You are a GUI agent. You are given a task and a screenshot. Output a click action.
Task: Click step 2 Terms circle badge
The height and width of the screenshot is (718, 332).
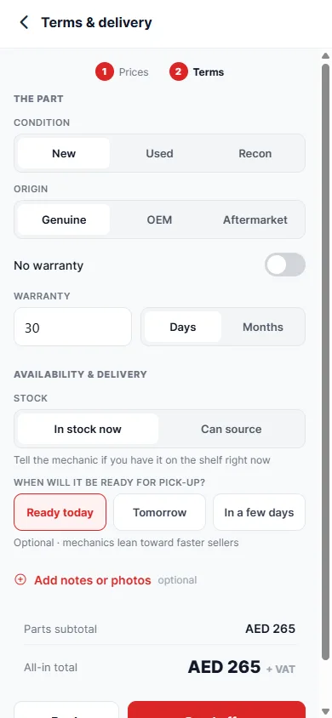pyautogui.click(x=178, y=72)
